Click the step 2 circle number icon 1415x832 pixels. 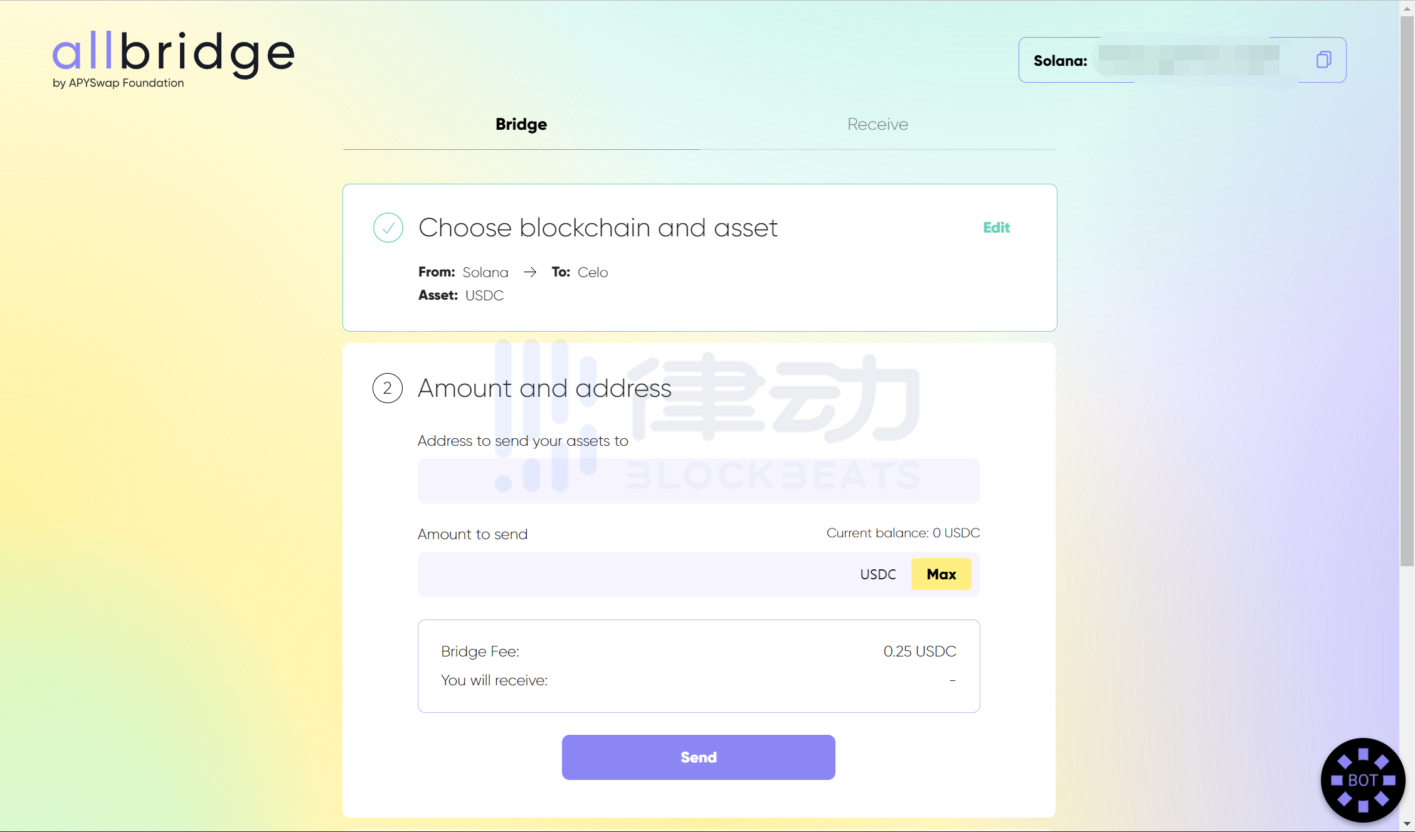pyautogui.click(x=386, y=387)
